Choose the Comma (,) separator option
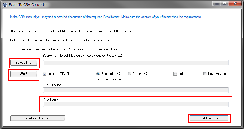This screenshot has width=244, height=129. [x=129, y=74]
